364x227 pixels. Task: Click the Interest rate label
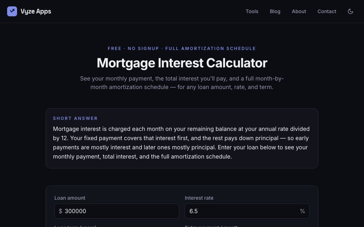click(x=199, y=198)
